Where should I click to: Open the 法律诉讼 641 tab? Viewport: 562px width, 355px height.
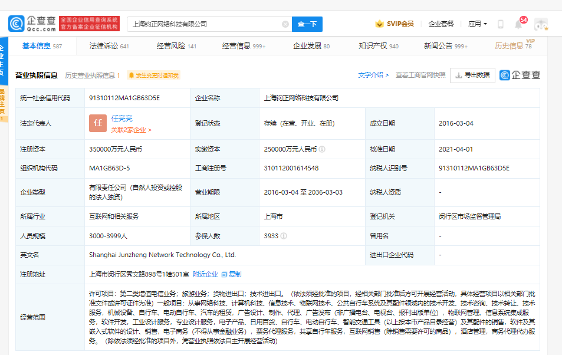(x=109, y=46)
